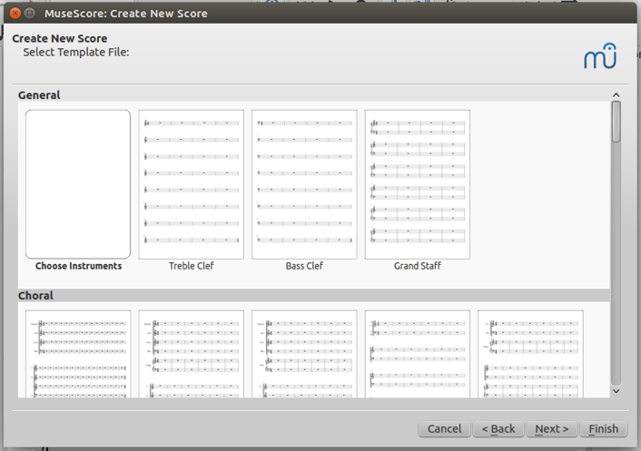641x451 pixels.
Task: Click the Choose Instruments label
Action: pyautogui.click(x=78, y=266)
